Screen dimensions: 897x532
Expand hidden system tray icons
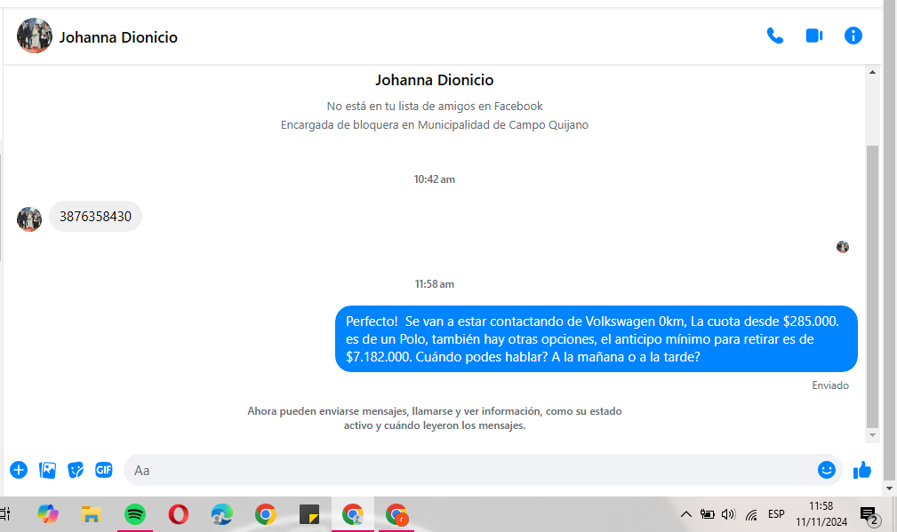pos(685,514)
